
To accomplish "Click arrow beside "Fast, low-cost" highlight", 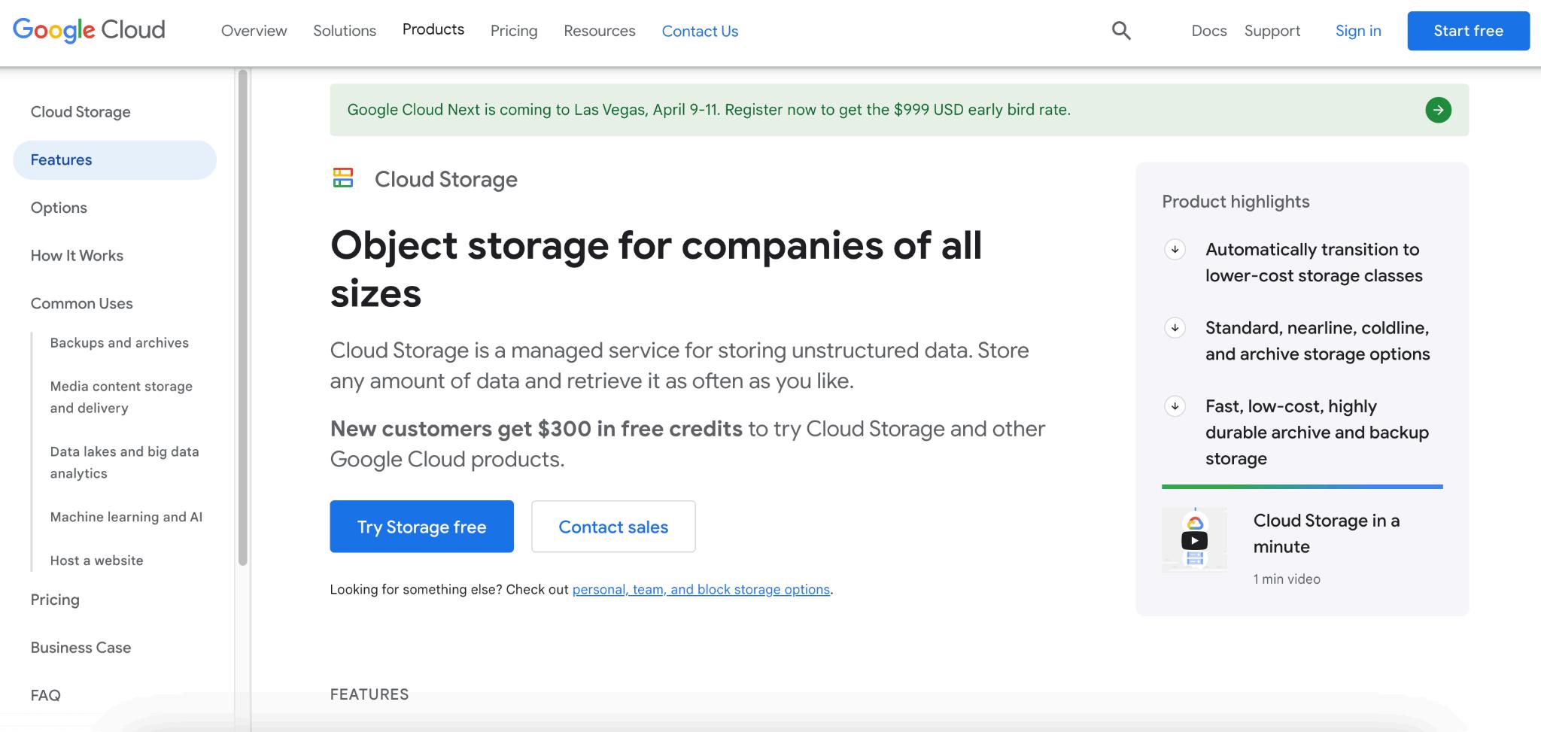I will click(1175, 406).
